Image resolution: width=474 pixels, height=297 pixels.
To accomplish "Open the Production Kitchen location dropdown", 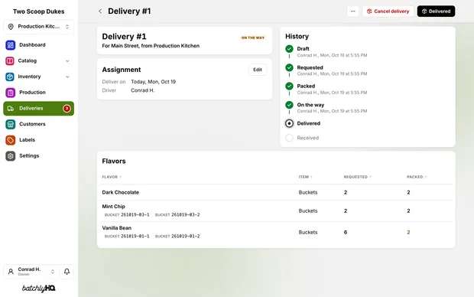I will [39, 27].
